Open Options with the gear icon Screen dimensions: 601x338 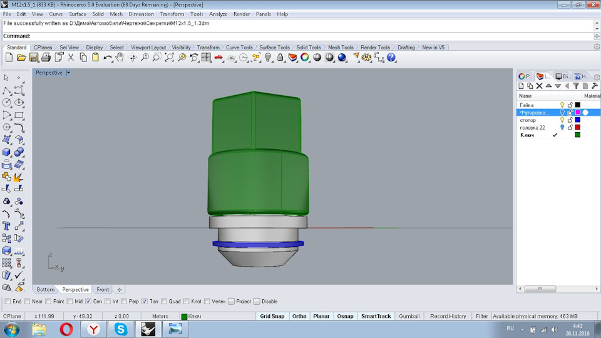click(x=366, y=58)
